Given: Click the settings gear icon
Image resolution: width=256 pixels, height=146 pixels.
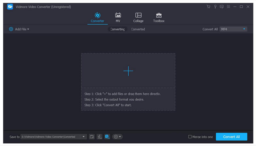Looking at the screenshot, I should [116, 137].
